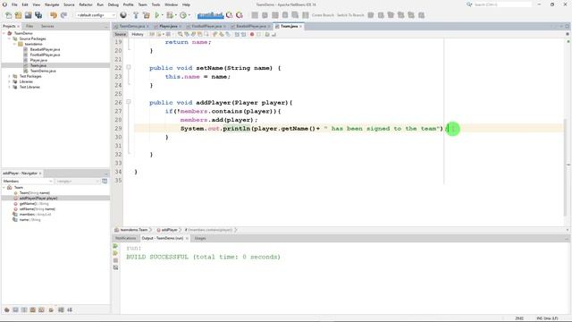Run the project with the green arrow
The width and height of the screenshot is (572, 322).
click(157, 15)
